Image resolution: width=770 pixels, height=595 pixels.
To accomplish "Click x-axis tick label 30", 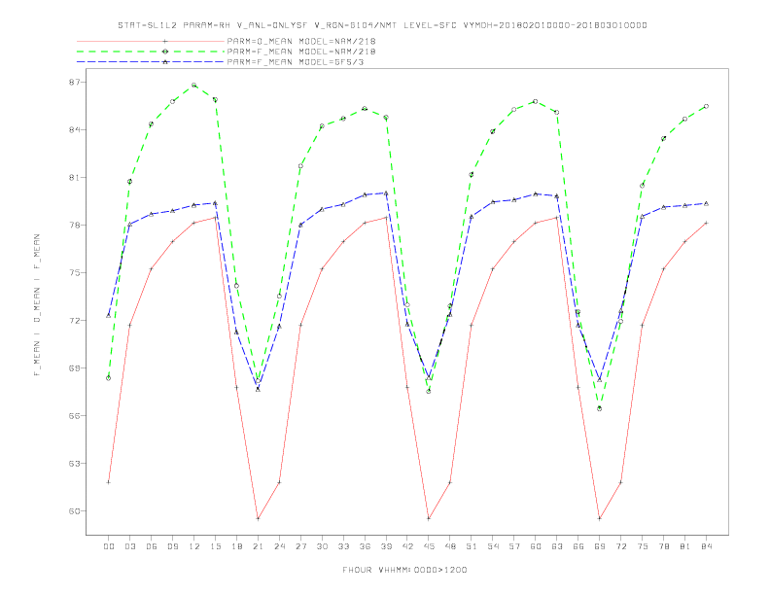I will coord(322,546).
